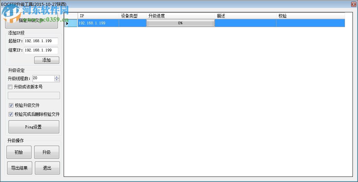The height and width of the screenshot is (182, 358).
Task: Focus the 结束IP input field
Action: [x=41, y=50]
